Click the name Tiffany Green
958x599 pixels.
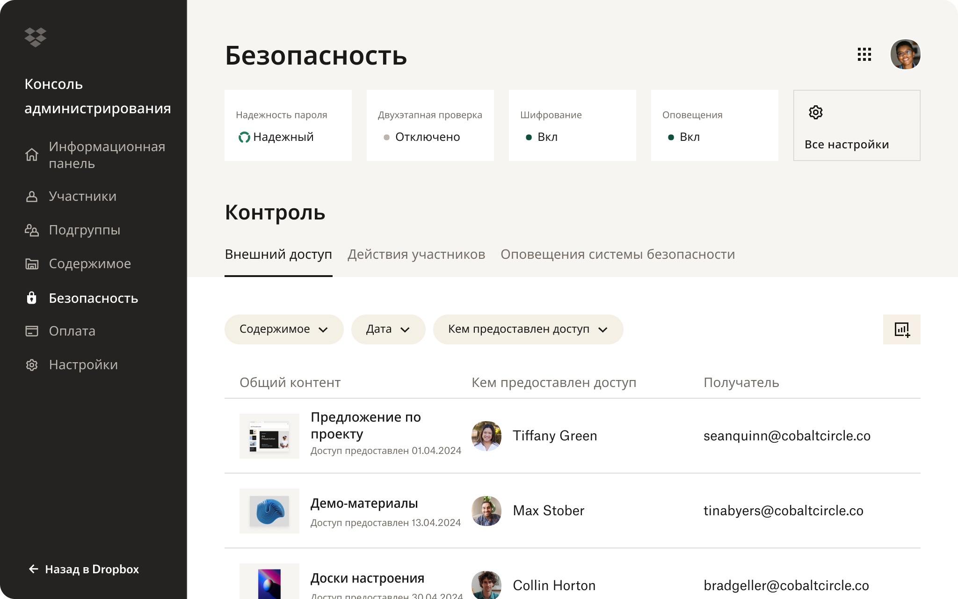[x=555, y=436]
